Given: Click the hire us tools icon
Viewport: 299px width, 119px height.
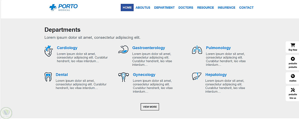Looking at the screenshot, I should [x=293, y=90].
